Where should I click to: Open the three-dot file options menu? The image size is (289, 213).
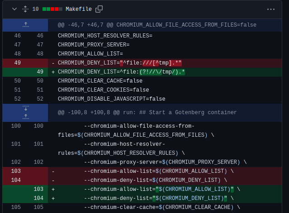tap(271, 9)
